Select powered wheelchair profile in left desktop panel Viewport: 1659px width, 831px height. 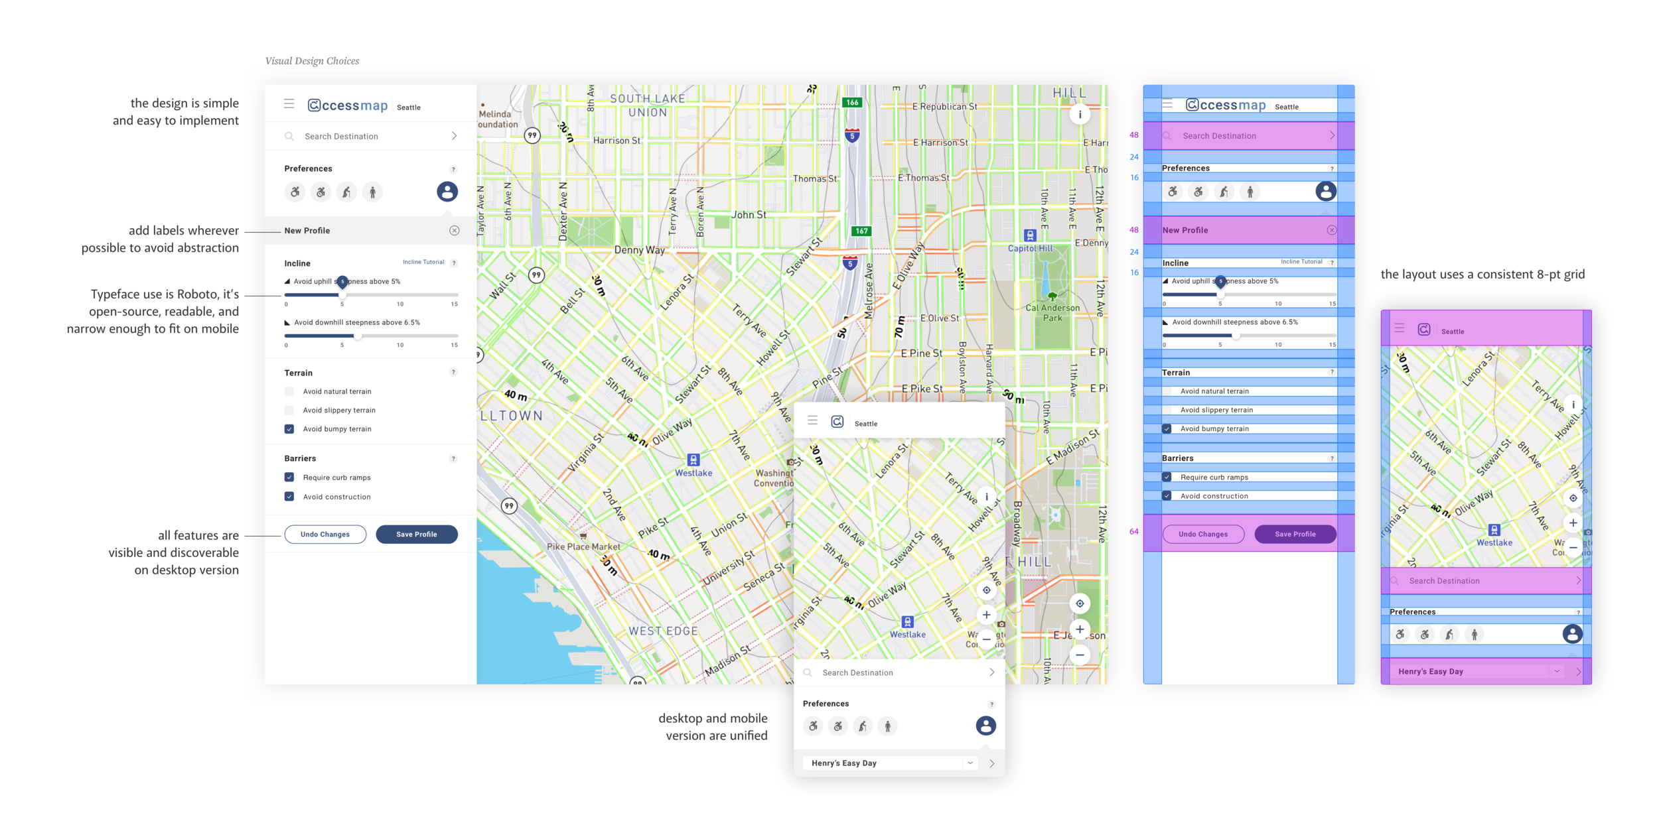321,192
